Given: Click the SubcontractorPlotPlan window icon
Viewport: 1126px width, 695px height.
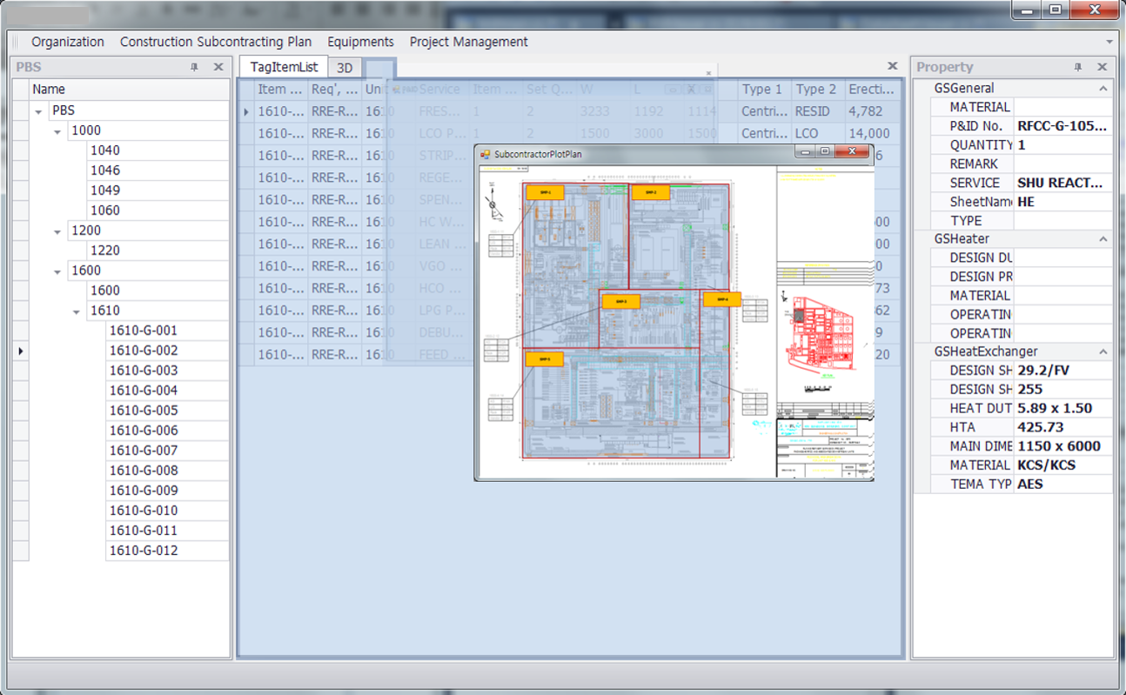Looking at the screenshot, I should (x=486, y=154).
